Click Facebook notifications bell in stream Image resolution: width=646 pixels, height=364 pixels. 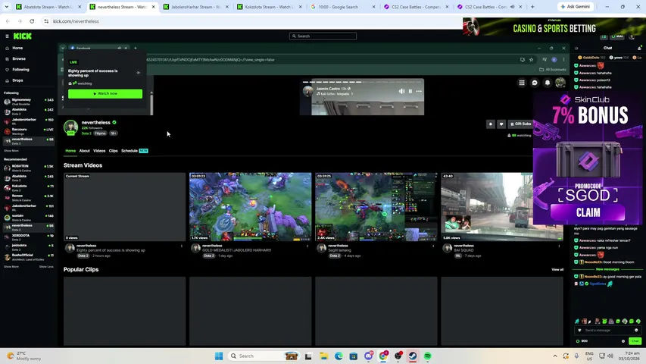pyautogui.click(x=548, y=83)
